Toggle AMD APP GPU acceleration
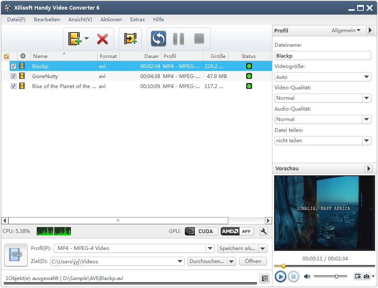 [237, 231]
